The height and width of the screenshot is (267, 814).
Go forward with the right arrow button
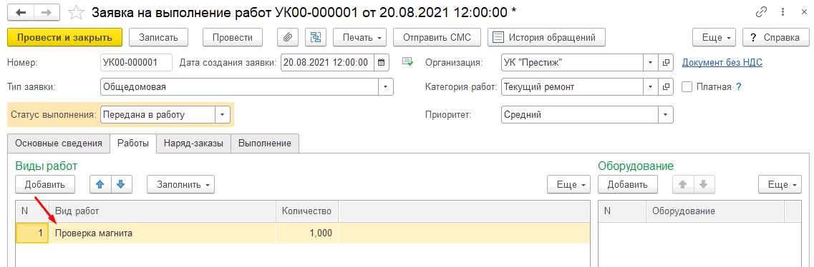(x=47, y=12)
